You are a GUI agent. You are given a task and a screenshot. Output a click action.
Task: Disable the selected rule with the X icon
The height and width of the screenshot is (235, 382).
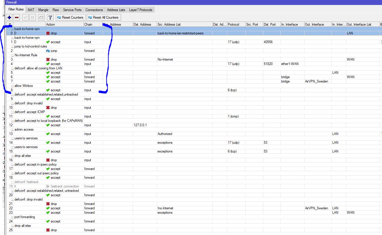pos(32,17)
